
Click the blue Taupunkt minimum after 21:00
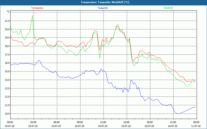(x=178, y=114)
